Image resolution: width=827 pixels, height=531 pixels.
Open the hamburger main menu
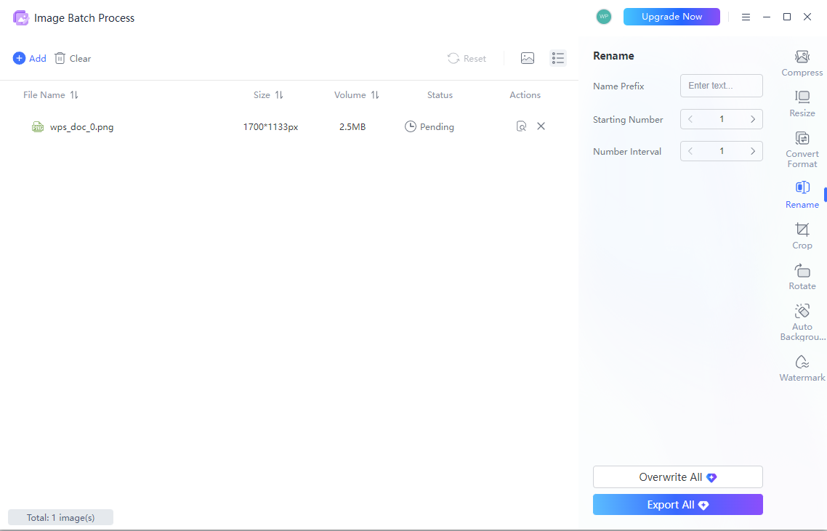[x=746, y=17]
